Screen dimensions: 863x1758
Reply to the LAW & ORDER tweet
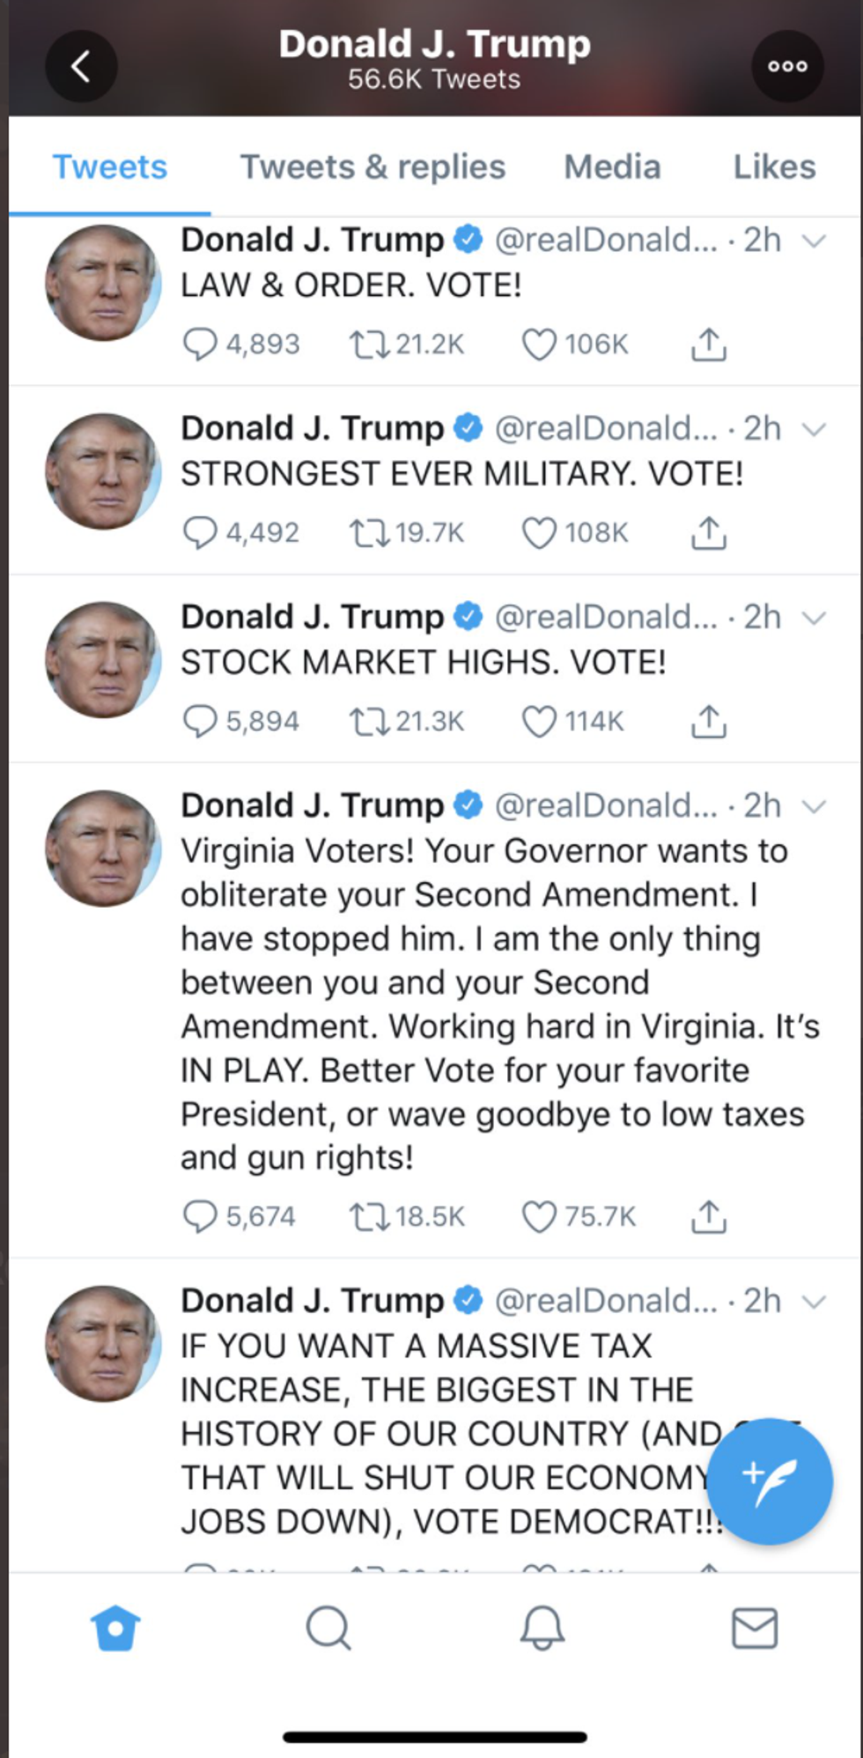(x=200, y=344)
